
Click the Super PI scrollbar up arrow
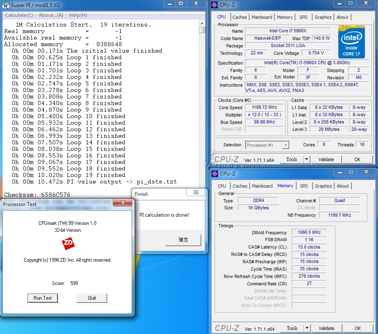(202, 23)
